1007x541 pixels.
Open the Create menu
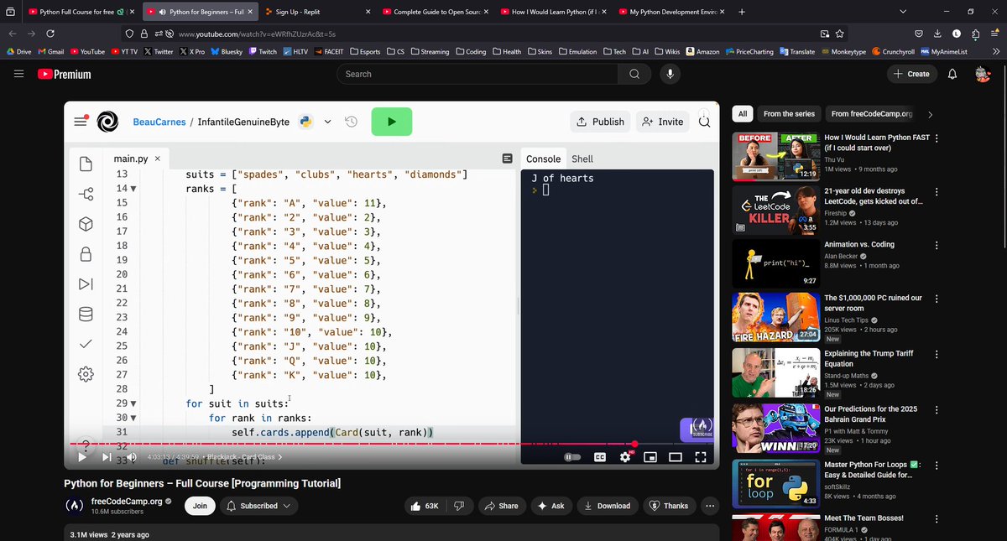[912, 74]
